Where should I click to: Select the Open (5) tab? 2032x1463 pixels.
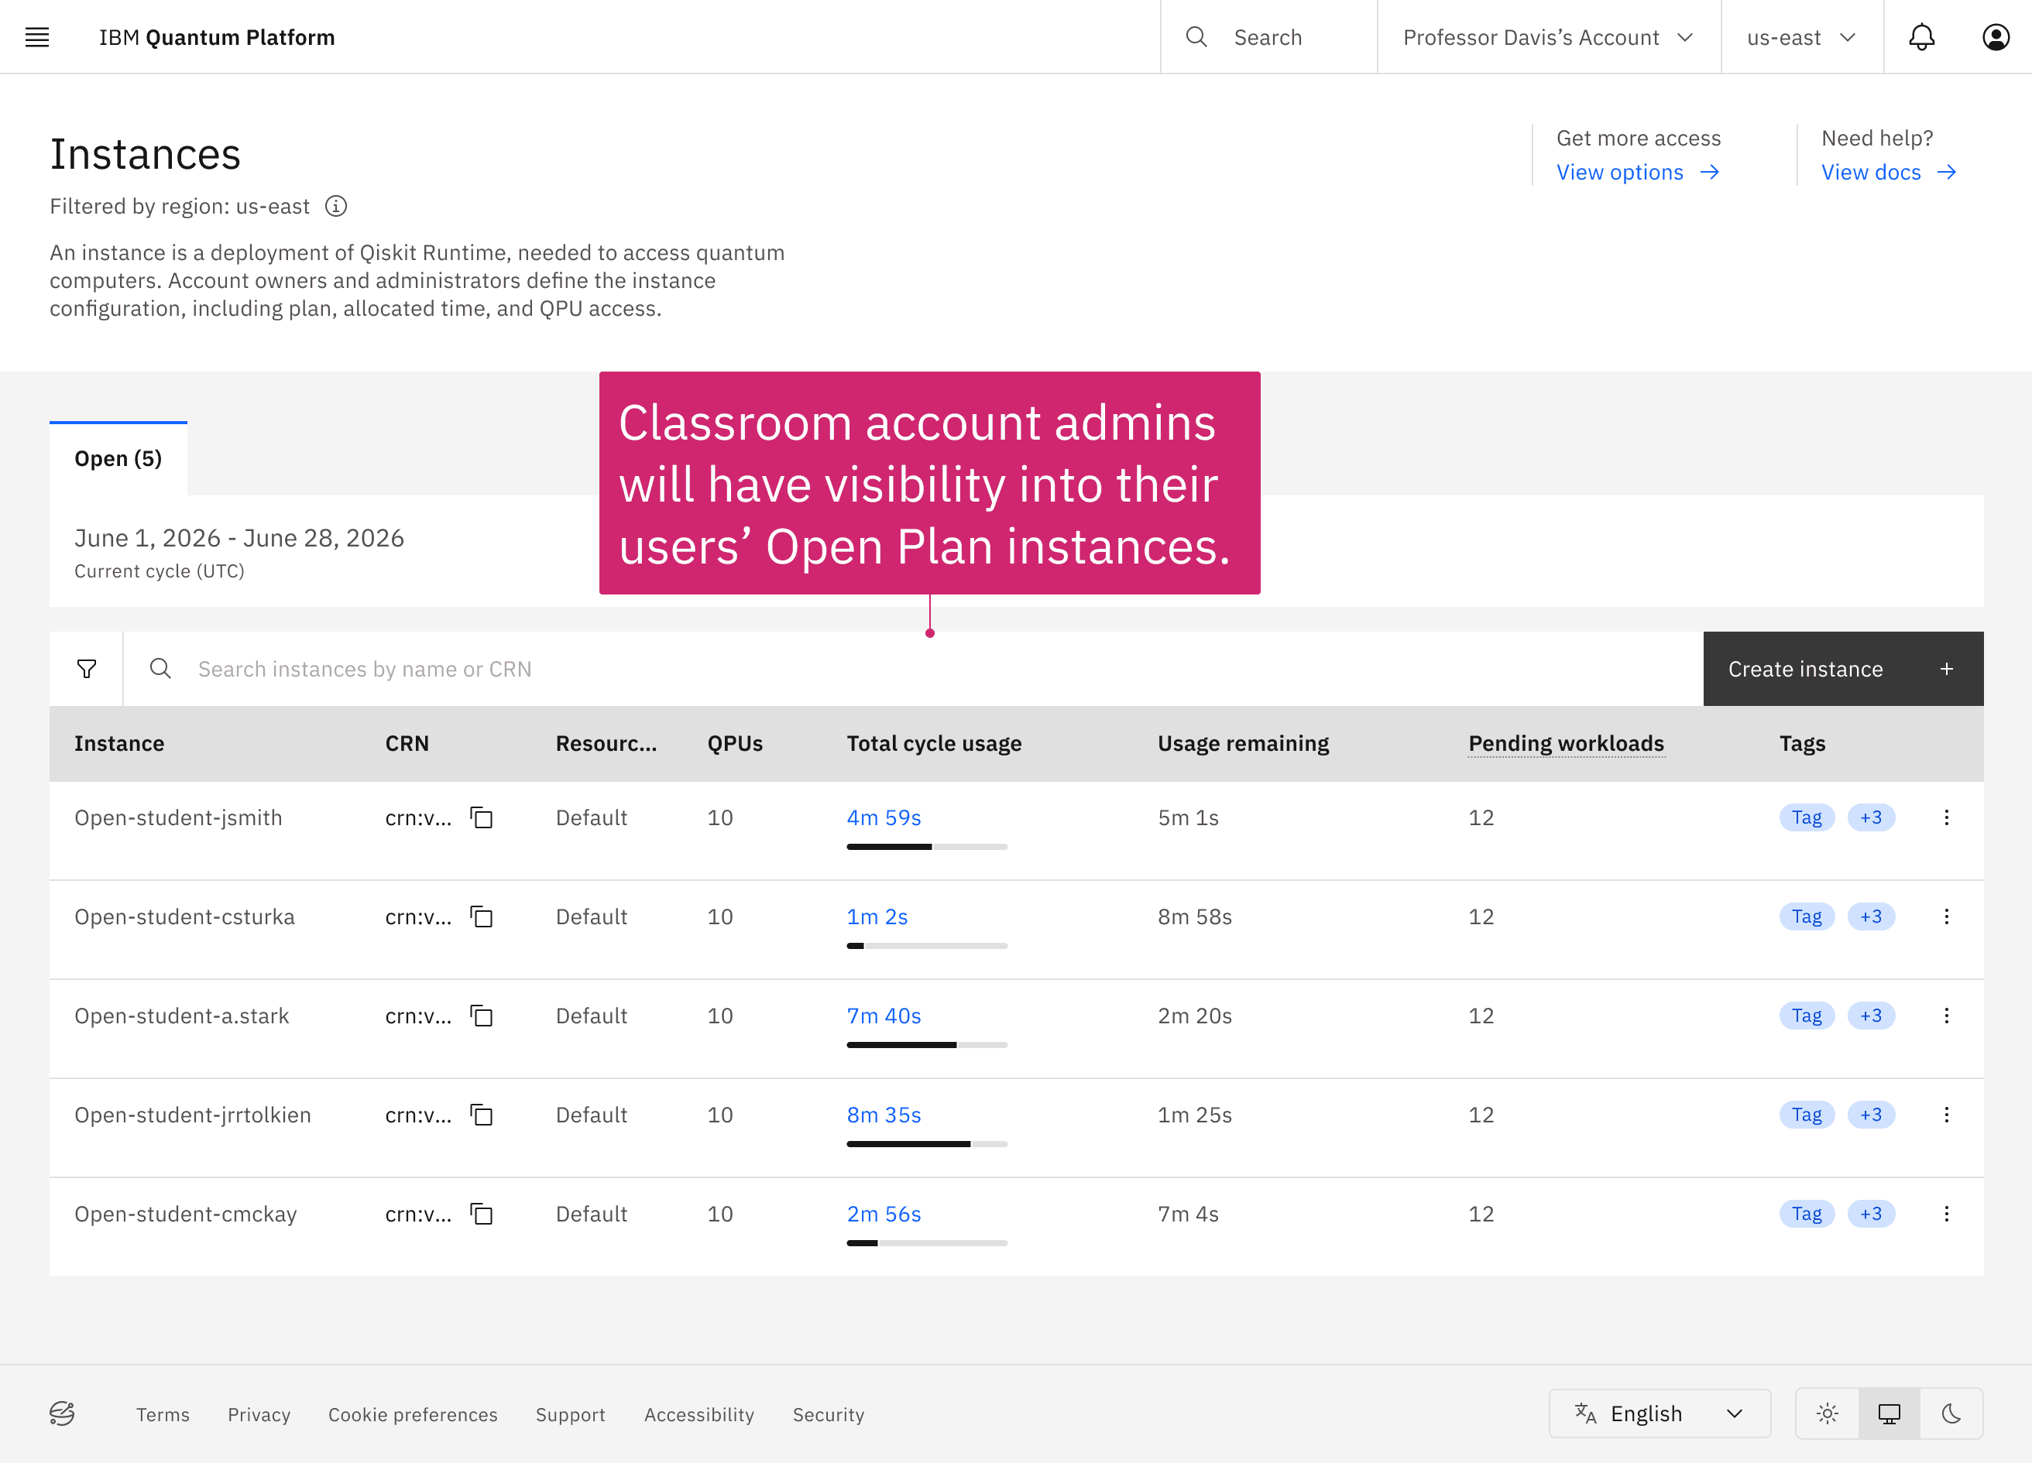point(118,458)
